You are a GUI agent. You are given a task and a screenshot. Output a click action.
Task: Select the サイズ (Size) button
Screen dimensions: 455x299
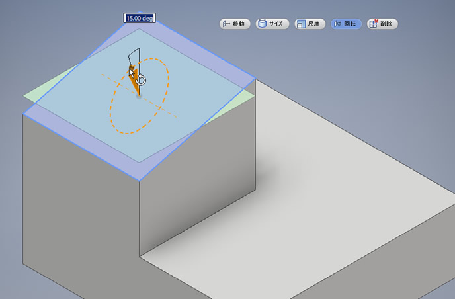point(272,24)
